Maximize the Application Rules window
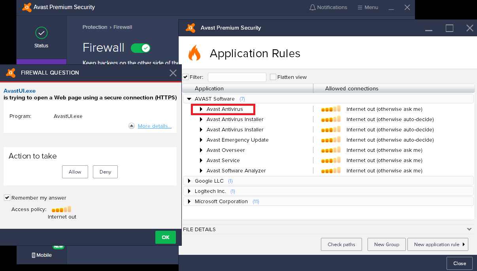Image resolution: width=477 pixels, height=271 pixels. tap(449, 28)
